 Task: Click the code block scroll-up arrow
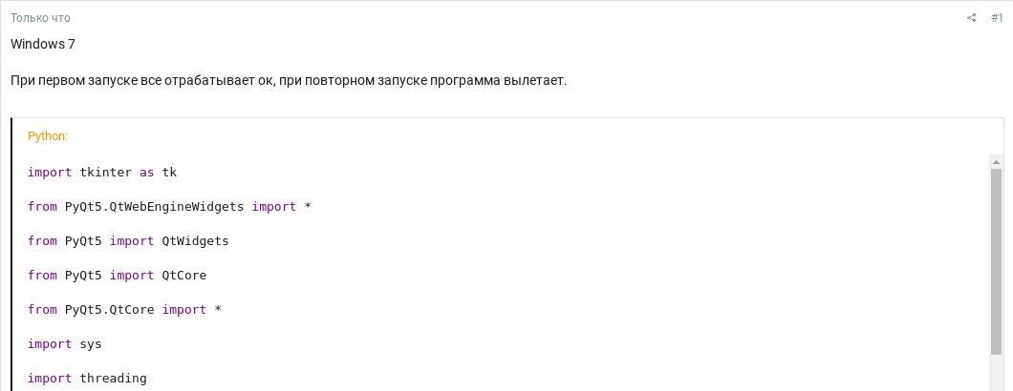point(996,163)
